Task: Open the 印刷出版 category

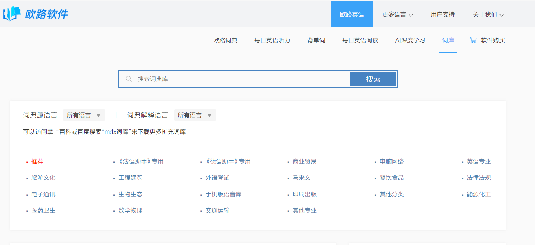Action: click(305, 194)
